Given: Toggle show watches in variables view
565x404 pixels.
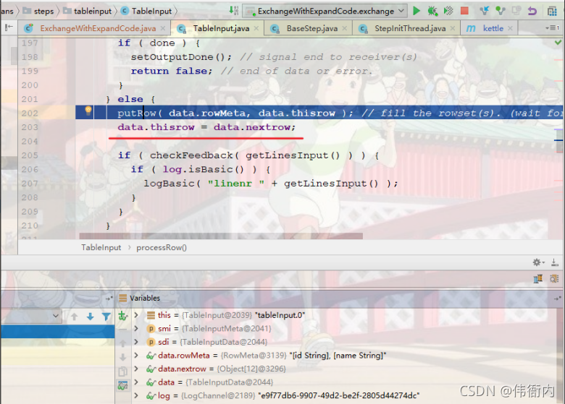Looking at the screenshot, I should point(123,386).
